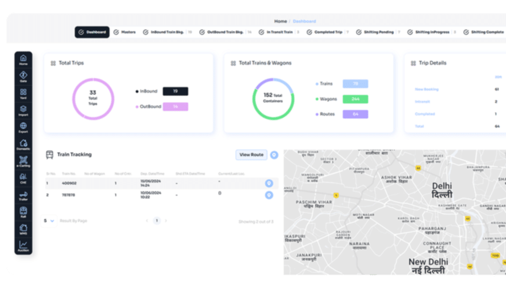Go to next page in pagination

pos(166,221)
